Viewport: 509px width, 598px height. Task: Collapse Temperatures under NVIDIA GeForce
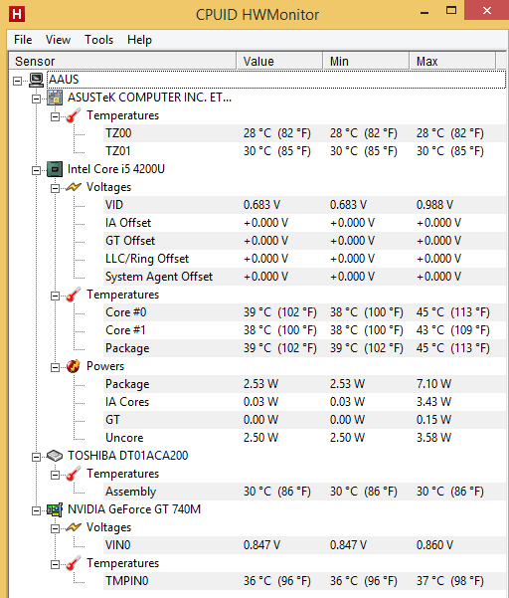pos(56,564)
